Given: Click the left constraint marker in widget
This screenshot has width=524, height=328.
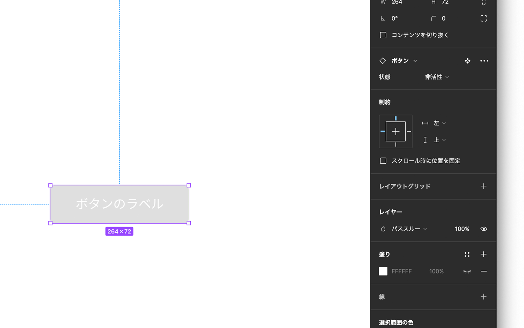Looking at the screenshot, I should pos(383,132).
